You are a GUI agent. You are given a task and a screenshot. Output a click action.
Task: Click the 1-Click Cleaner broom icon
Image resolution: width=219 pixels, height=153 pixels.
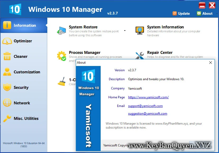click(x=62, y=81)
